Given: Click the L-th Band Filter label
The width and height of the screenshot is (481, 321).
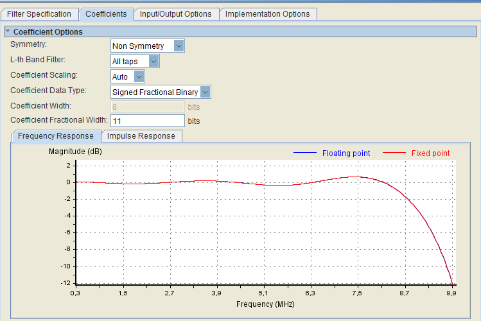Looking at the screenshot, I should point(38,60).
